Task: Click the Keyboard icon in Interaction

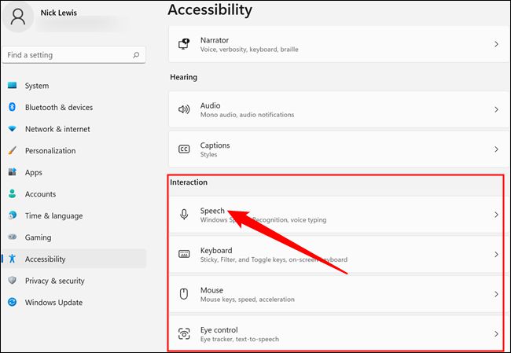Action: click(184, 254)
